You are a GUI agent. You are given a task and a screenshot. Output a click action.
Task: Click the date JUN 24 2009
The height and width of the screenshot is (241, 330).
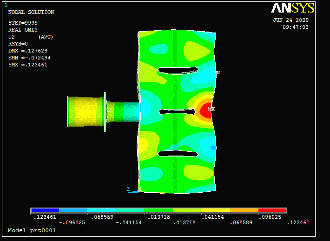click(x=290, y=20)
